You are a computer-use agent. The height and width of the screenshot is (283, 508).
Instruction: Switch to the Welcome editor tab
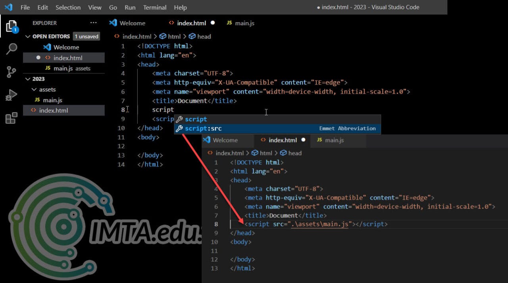[132, 23]
